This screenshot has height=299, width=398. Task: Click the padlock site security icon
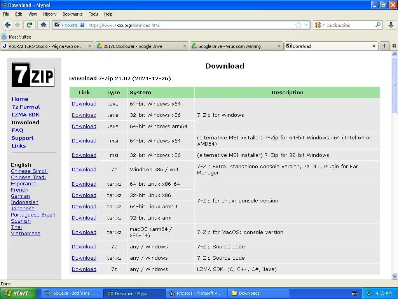tap(82, 25)
